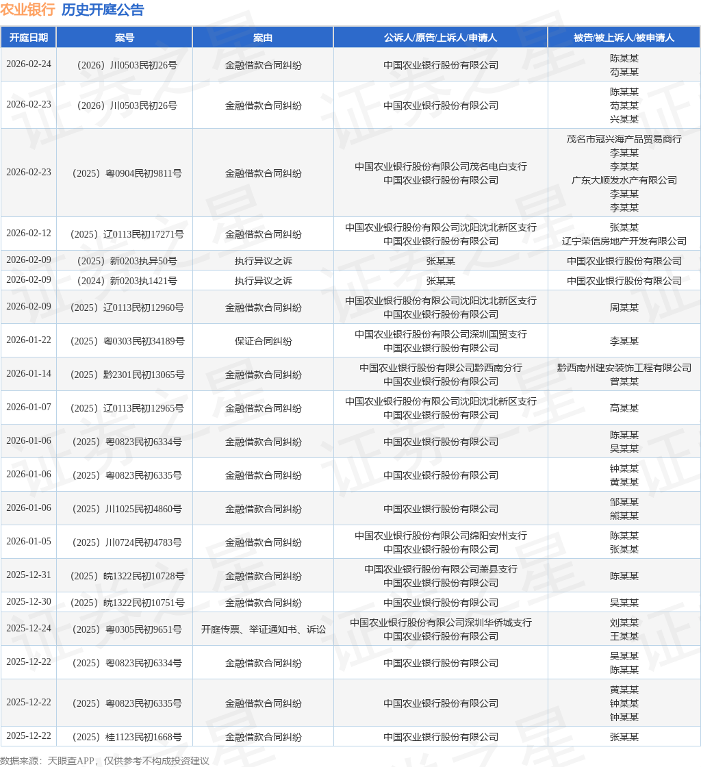The height and width of the screenshot is (767, 701).
Task: Click defendant 熊某某
Action: (x=624, y=516)
